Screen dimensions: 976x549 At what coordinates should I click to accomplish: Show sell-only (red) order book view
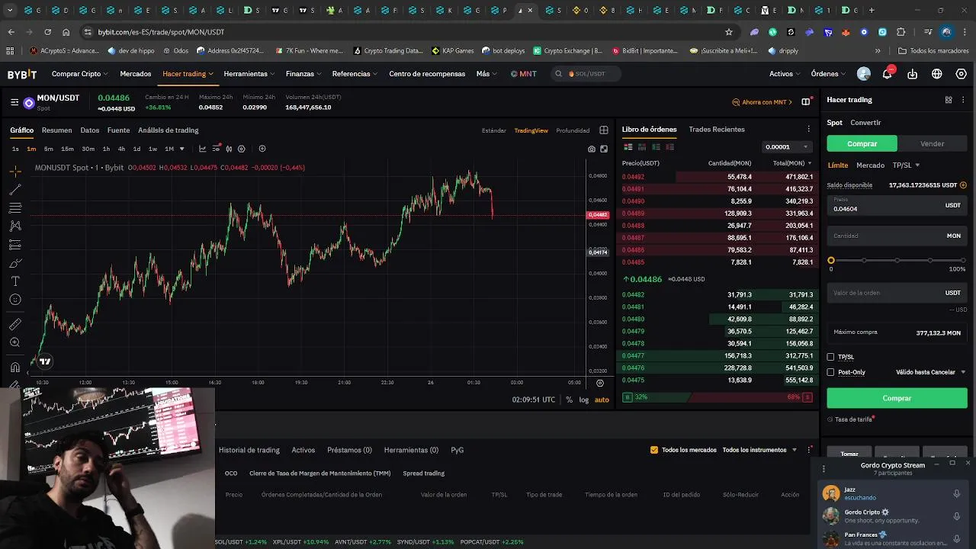click(669, 147)
